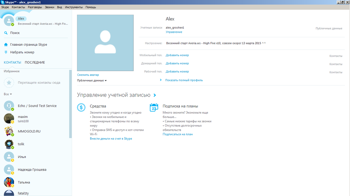The width and height of the screenshot is (350, 196).
Task: Open Skype home page icon
Action: coord(6,45)
